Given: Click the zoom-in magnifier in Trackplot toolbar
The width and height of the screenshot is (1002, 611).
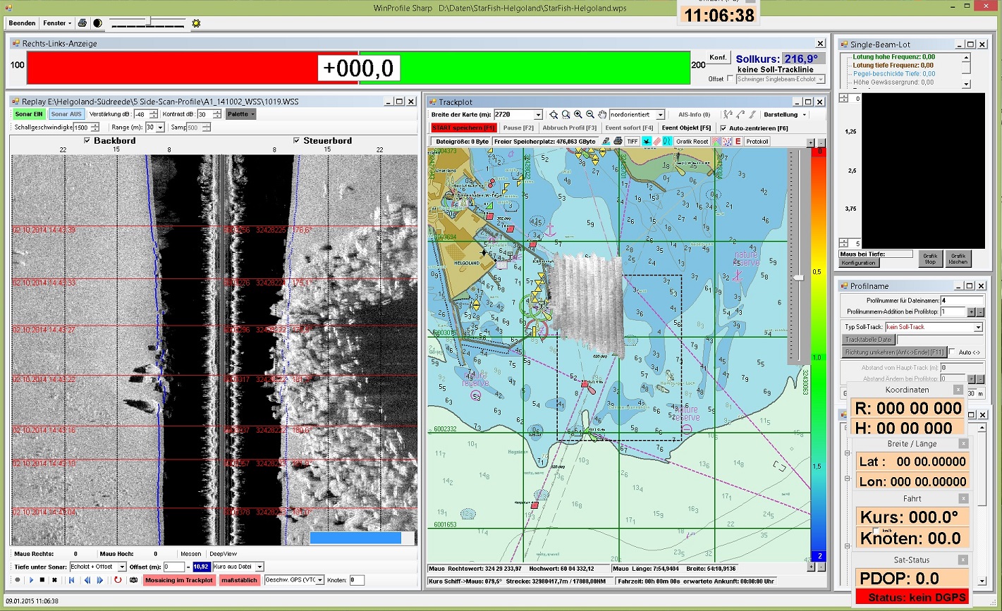Looking at the screenshot, I should point(578,114).
